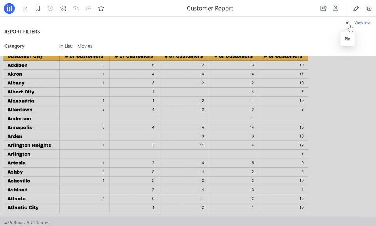Open the Share menu icon

tap(323, 8)
